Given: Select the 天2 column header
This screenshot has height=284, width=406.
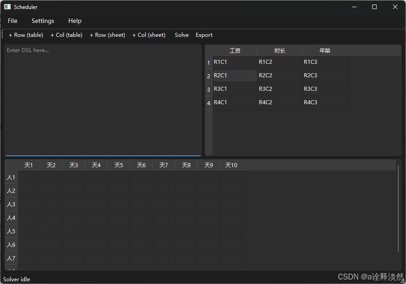Looking at the screenshot, I should pyautogui.click(x=51, y=165).
